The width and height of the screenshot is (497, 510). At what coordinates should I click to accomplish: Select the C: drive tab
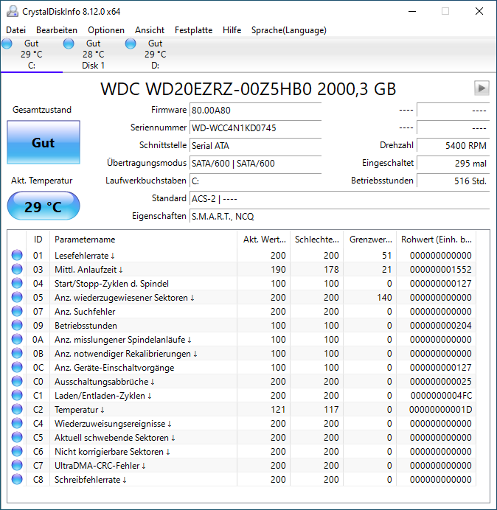point(32,55)
